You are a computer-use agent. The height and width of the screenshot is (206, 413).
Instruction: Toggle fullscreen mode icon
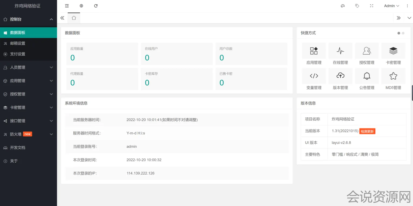point(371,6)
